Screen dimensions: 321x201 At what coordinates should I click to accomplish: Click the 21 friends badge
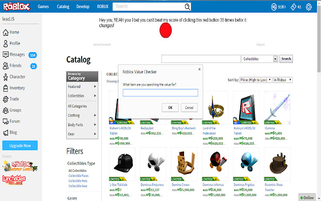point(34,66)
